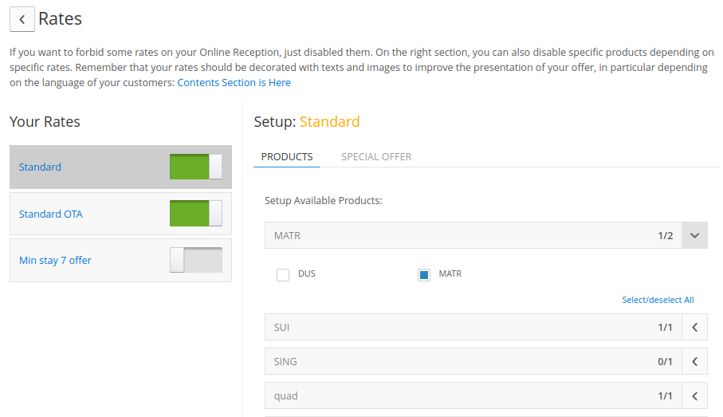Disable the Standard rate toggle

coord(196,167)
